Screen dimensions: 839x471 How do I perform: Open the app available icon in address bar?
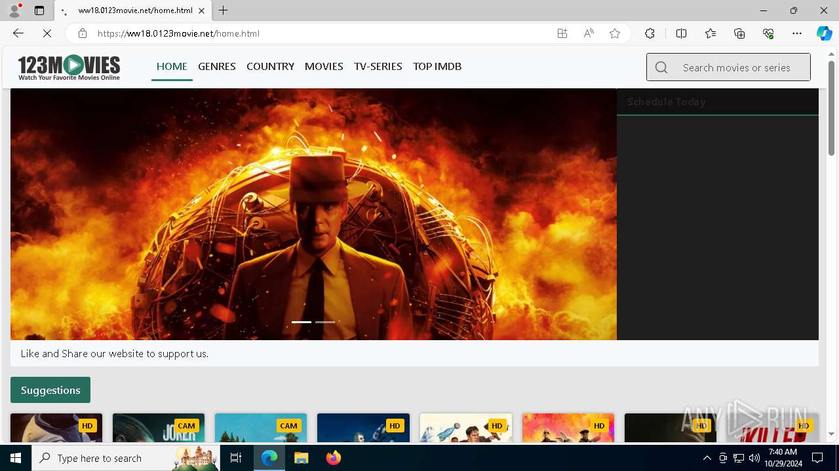pos(562,33)
